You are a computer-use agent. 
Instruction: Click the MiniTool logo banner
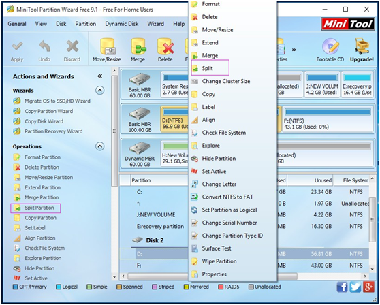[348, 24]
